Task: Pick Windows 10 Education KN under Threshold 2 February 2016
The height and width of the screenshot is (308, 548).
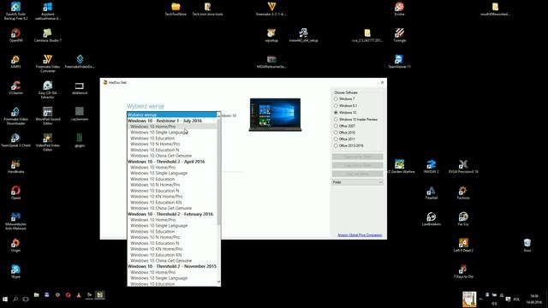Action: (x=172, y=255)
